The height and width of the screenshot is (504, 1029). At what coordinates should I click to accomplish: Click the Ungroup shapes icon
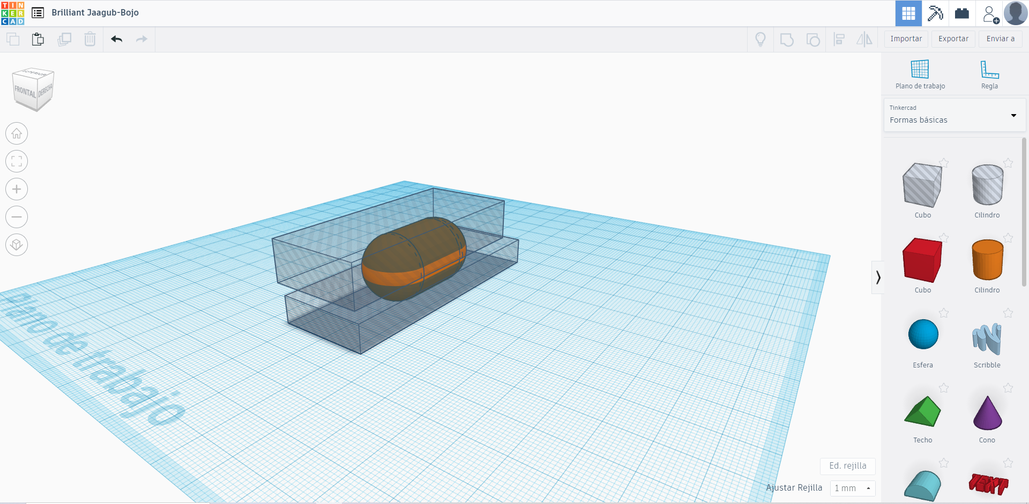(813, 40)
